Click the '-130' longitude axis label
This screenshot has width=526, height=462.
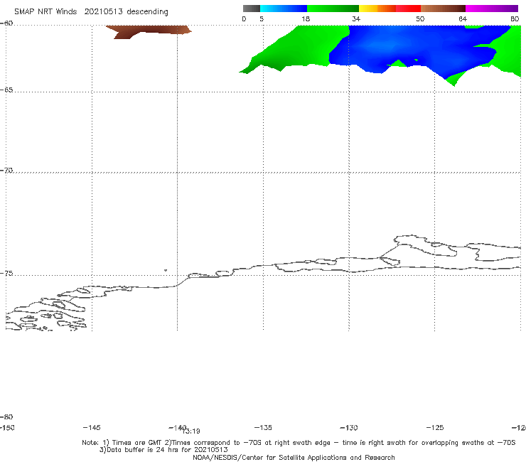349,427
